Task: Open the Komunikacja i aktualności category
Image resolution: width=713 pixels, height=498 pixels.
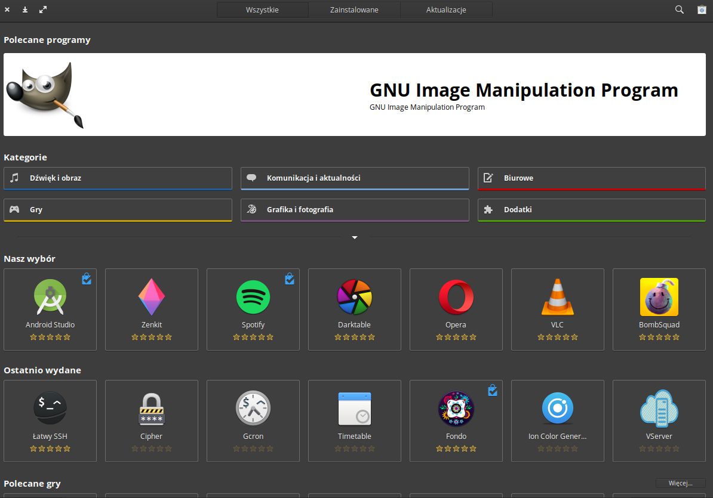Action: tap(355, 178)
